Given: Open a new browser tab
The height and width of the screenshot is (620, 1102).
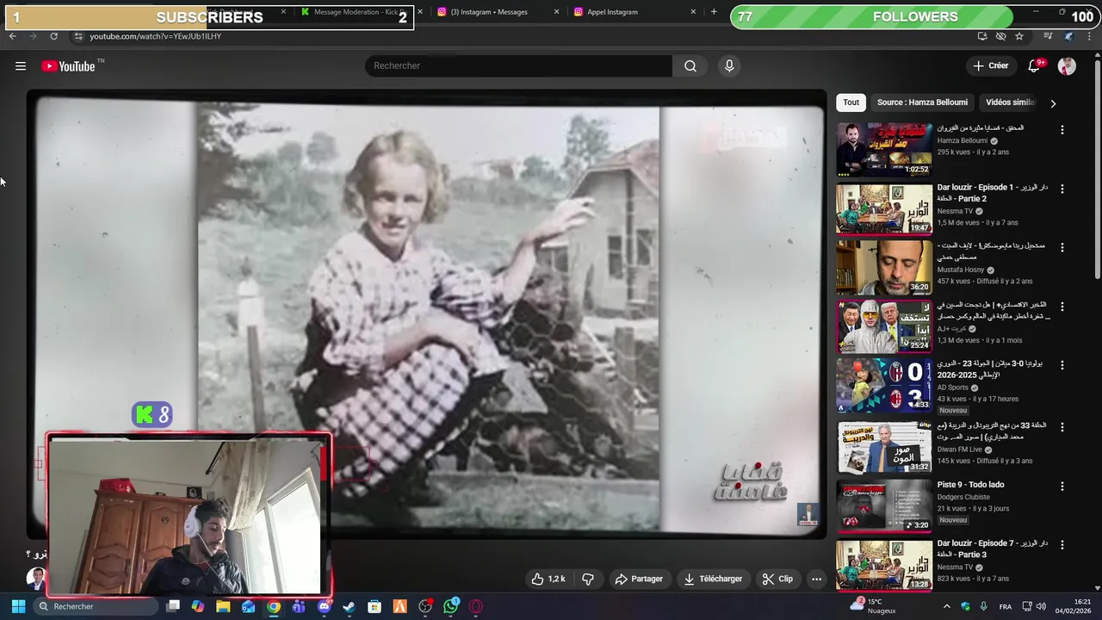Looking at the screenshot, I should (714, 12).
